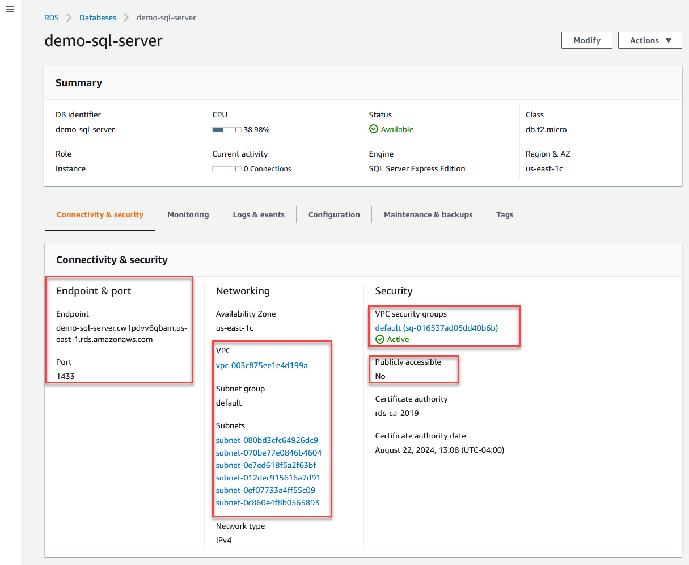Image resolution: width=689 pixels, height=565 pixels.
Task: Click the Available status text
Action: (397, 129)
